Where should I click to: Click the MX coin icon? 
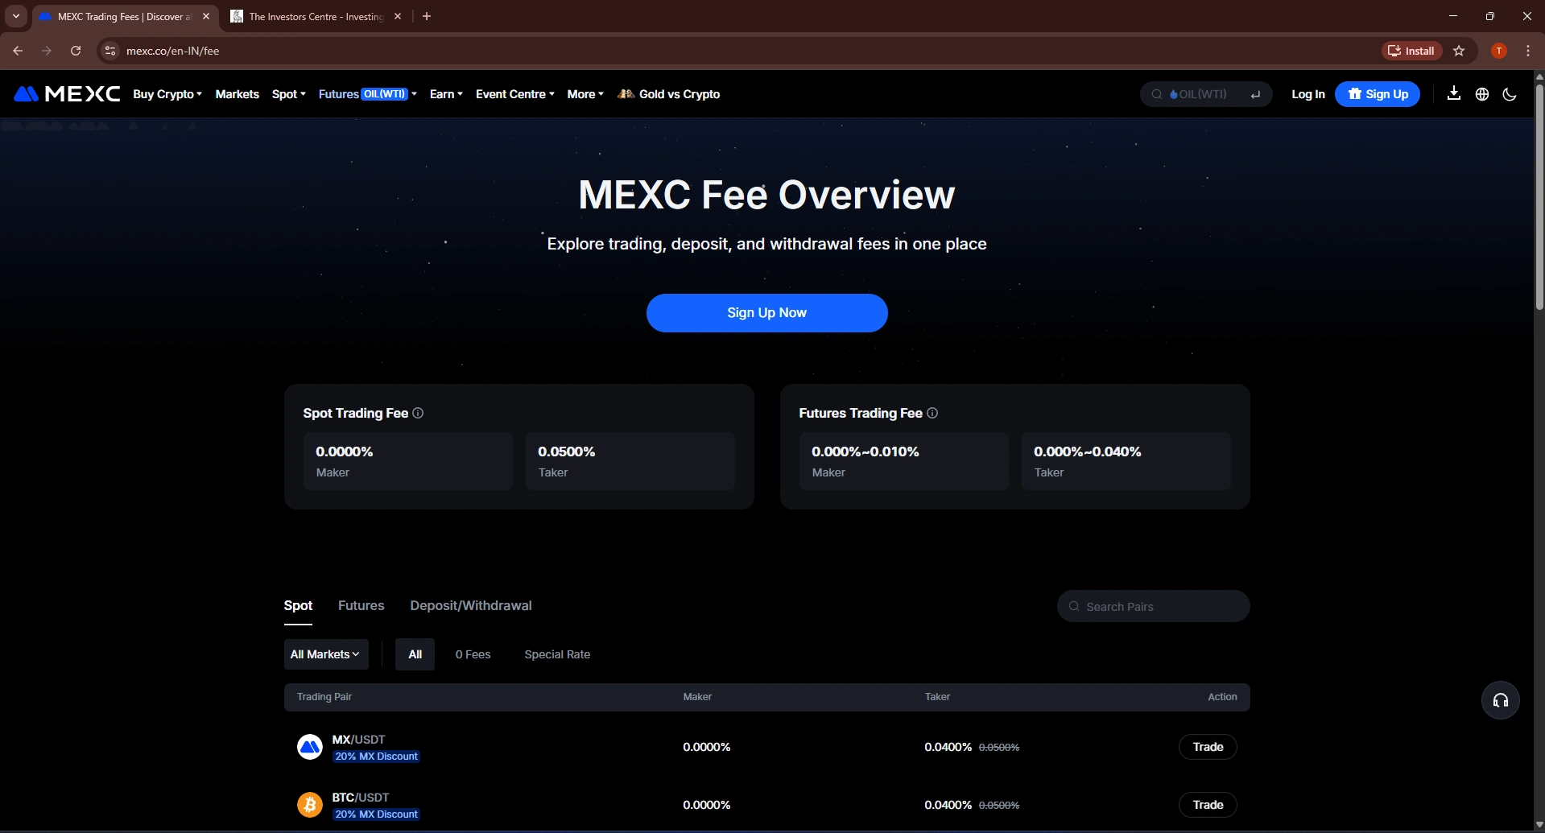310,747
